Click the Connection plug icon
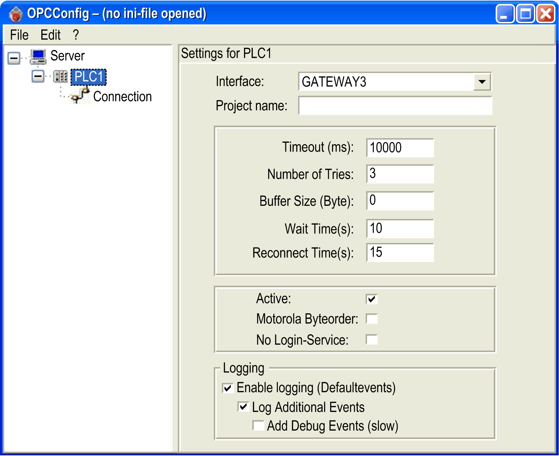Image resolution: width=559 pixels, height=456 pixels. pos(80,96)
